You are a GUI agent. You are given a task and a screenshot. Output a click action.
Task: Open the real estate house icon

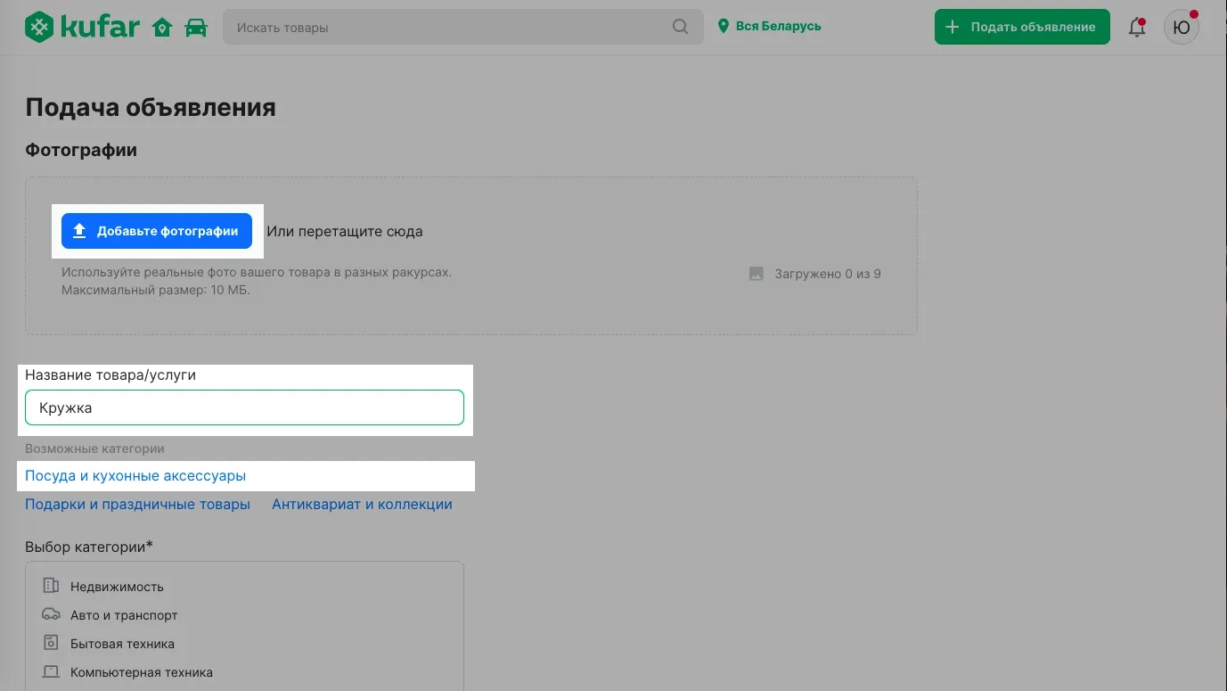tap(162, 28)
